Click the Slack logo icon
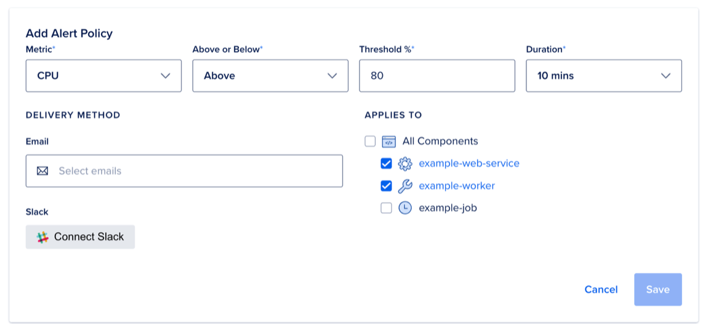This screenshot has height=324, width=708. coord(42,237)
